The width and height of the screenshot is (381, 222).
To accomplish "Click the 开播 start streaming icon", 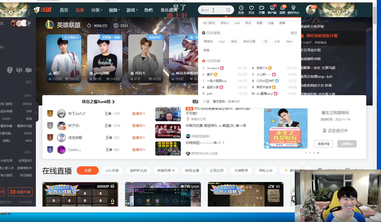I will (262, 10).
